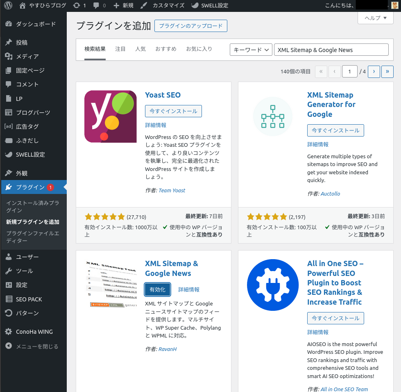Open the keyword search type dropdown

[x=251, y=50]
